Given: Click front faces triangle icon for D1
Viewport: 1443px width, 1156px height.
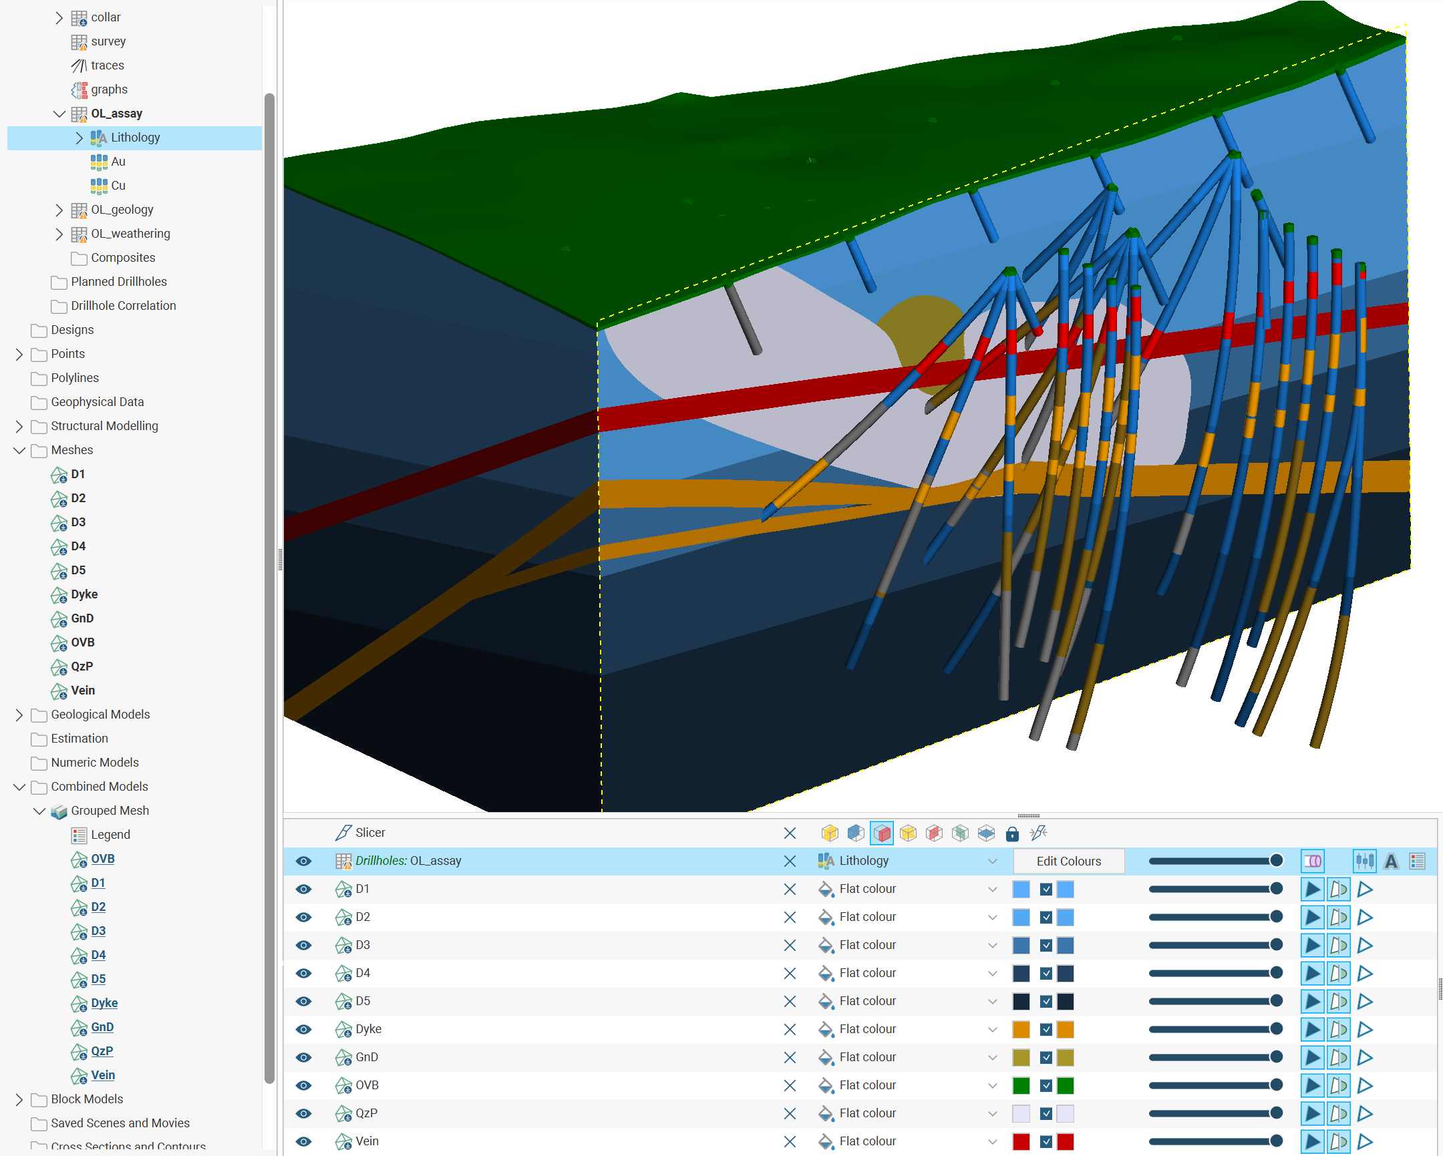Looking at the screenshot, I should [x=1313, y=889].
